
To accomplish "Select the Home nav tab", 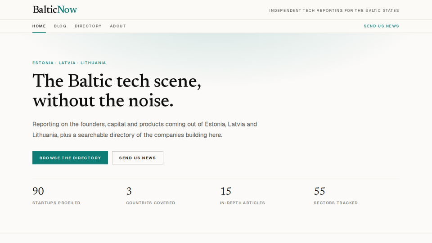I will click(x=39, y=26).
